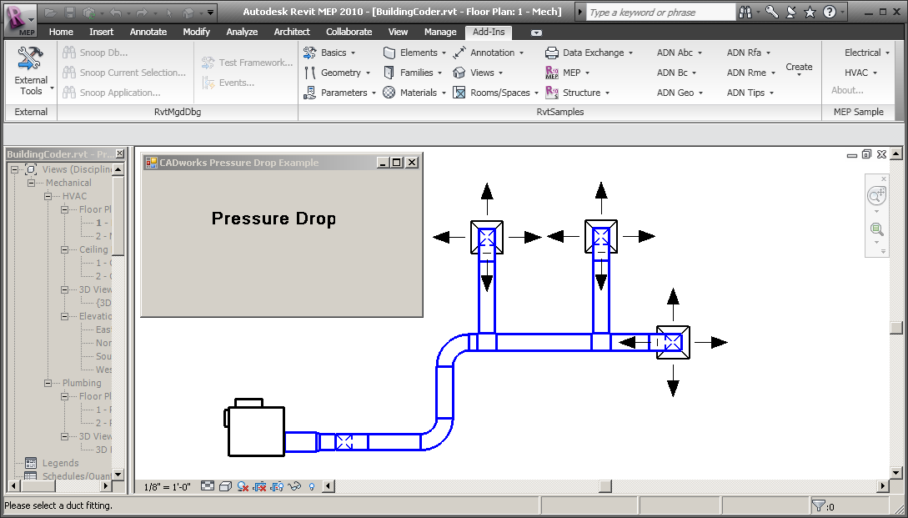Expand the Plumbing Floor Plans node
The image size is (908, 518).
[x=65, y=396]
